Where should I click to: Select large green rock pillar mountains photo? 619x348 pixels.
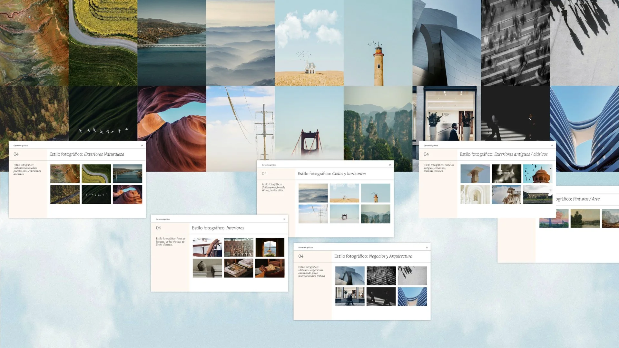(x=378, y=123)
